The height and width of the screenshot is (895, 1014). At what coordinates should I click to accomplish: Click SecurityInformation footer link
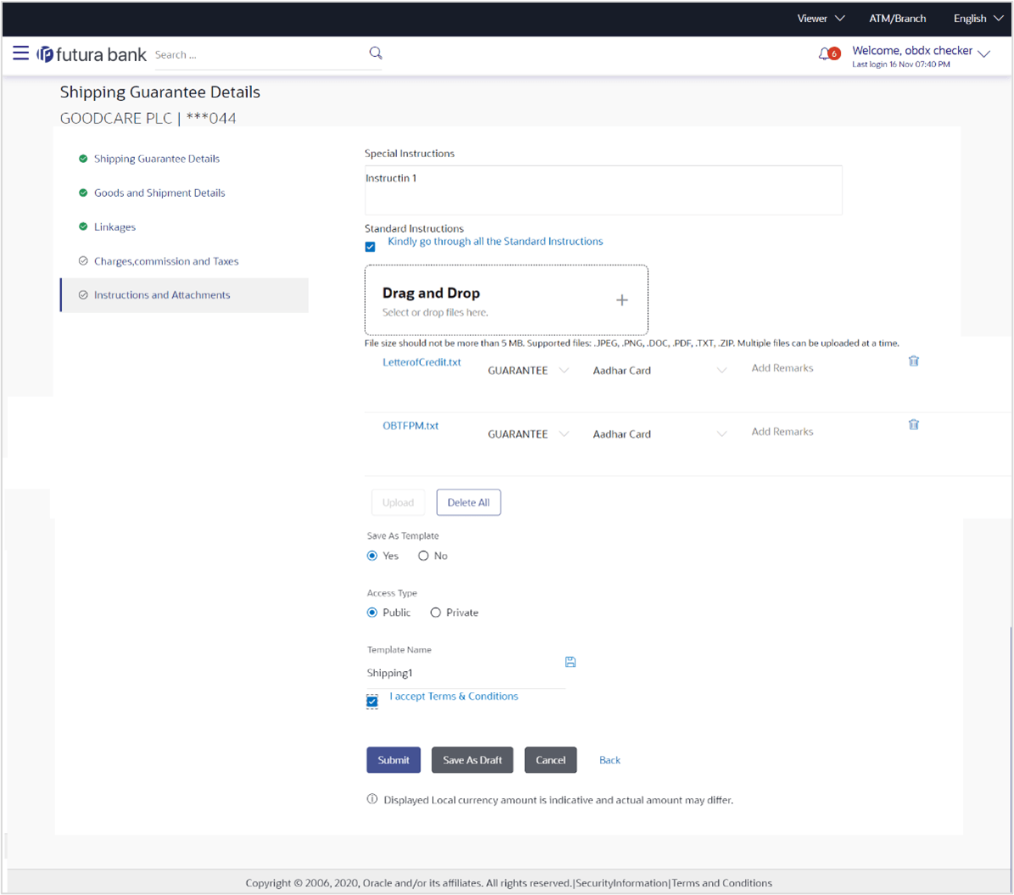[x=621, y=883]
